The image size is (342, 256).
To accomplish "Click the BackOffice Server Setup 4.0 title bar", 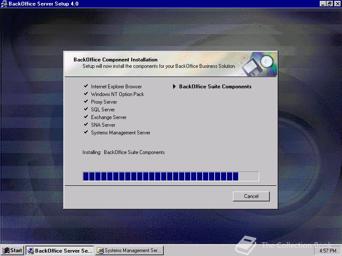I will pyautogui.click(x=171, y=4).
